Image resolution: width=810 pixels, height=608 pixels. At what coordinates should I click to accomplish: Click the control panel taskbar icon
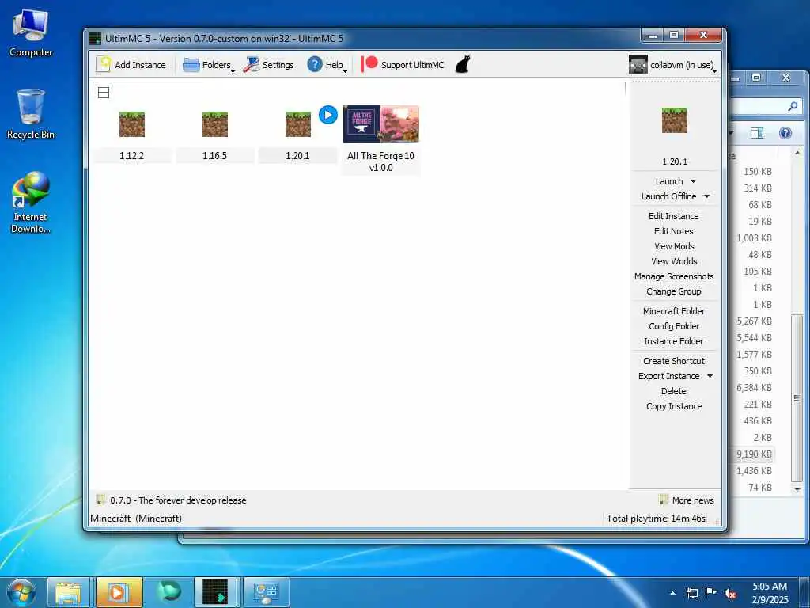pyautogui.click(x=266, y=592)
